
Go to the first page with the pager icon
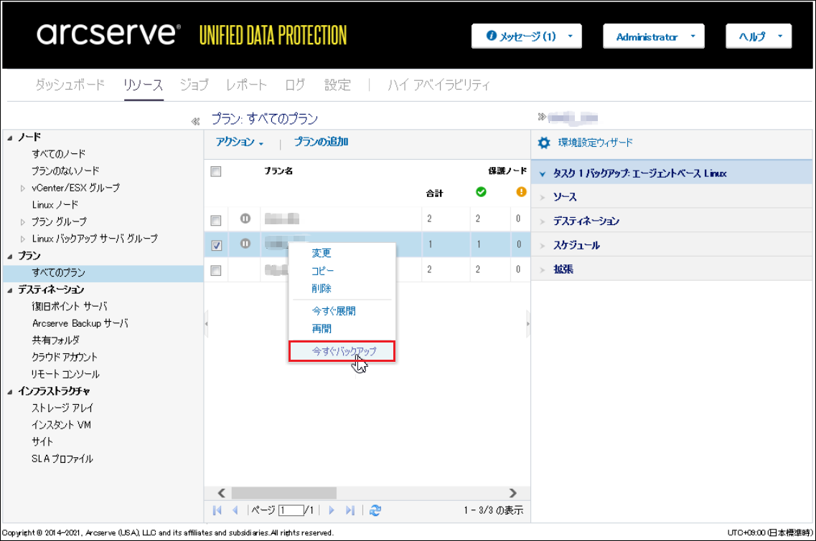[x=217, y=510]
